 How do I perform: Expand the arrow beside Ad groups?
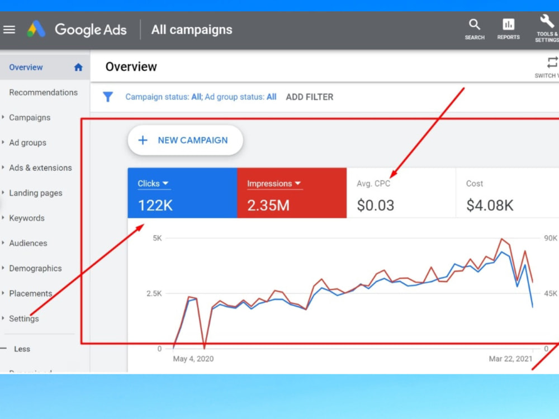(3, 142)
